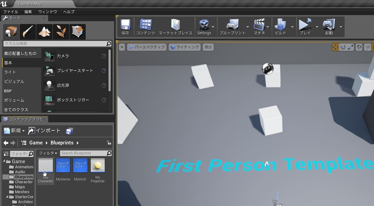The width and height of the screenshot is (374, 206).
Task: Click the カメラ actor icon
Action: (49, 56)
